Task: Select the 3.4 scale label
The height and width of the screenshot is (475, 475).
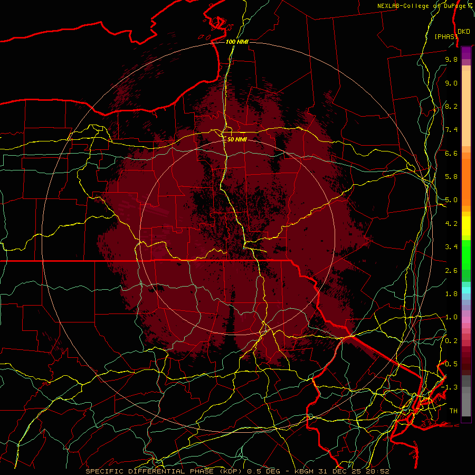Action: pyautogui.click(x=451, y=247)
